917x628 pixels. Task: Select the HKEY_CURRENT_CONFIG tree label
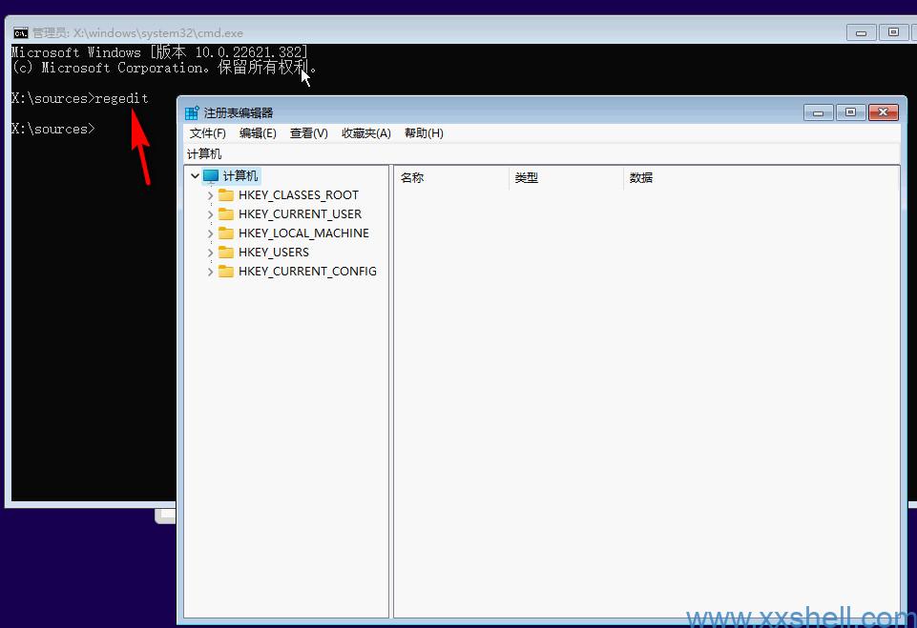tap(307, 272)
